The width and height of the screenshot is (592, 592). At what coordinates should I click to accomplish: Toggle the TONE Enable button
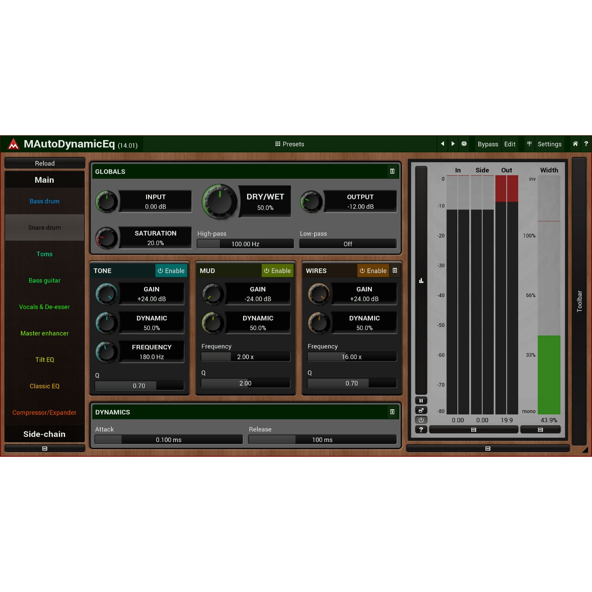click(x=171, y=271)
